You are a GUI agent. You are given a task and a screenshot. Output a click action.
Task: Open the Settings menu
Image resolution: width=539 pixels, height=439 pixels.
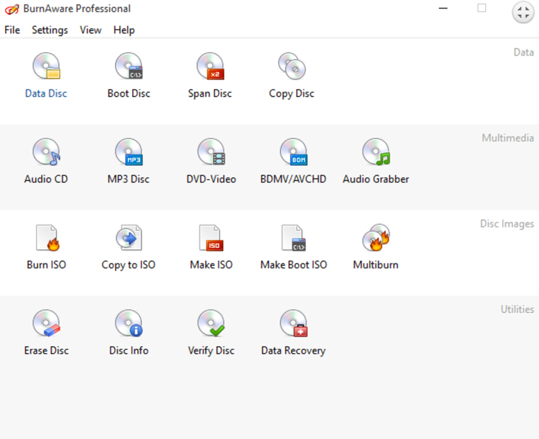pos(50,30)
